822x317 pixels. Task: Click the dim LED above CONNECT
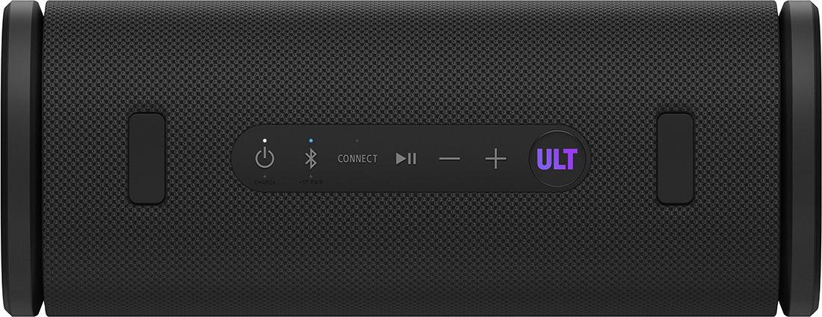(357, 141)
